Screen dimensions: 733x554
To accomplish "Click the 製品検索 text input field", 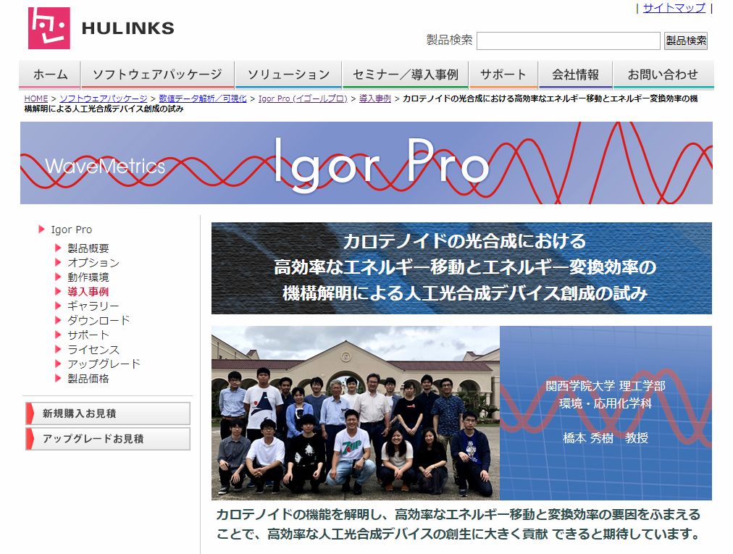I will (x=568, y=41).
